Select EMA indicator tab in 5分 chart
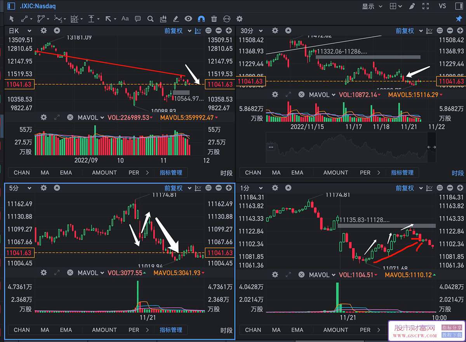The height and width of the screenshot is (342, 466). [x=66, y=330]
